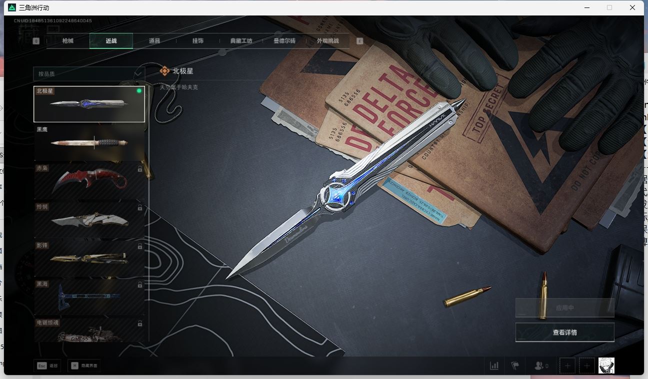This screenshot has width=648, height=379.
Task: Choose the locked 黑海 axe skin
Action: point(89,297)
